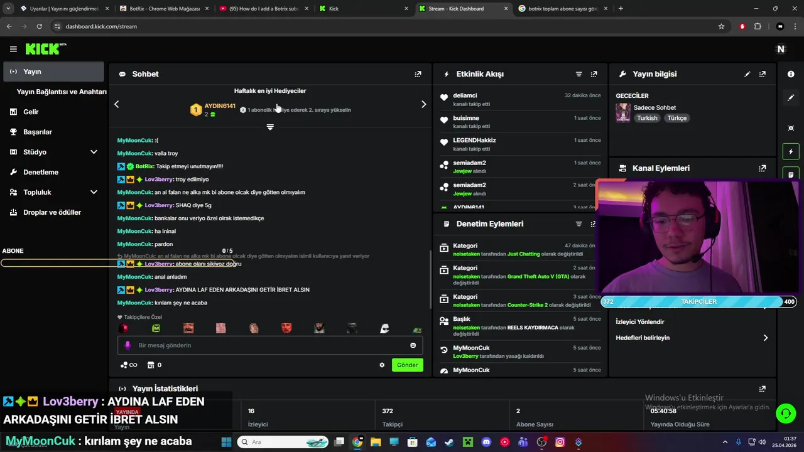Viewport: 804px width, 452px height.
Task: Open deliamci in the activity feed
Action: (x=465, y=95)
